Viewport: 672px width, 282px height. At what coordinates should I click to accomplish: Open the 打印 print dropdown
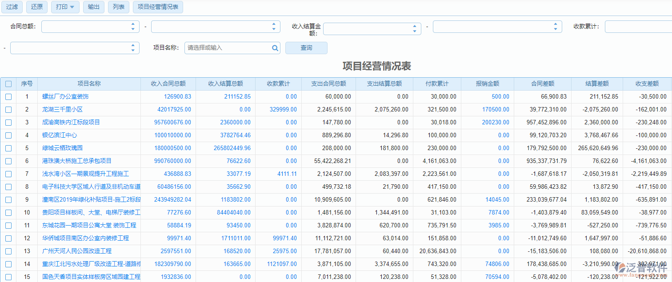[65, 7]
